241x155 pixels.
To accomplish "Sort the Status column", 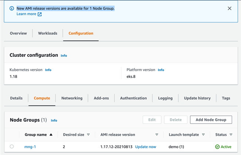I will point(231,135).
